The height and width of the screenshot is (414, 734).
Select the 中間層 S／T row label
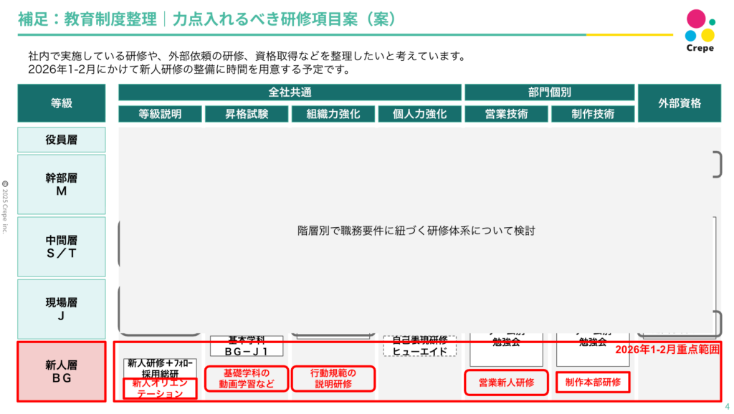(62, 246)
